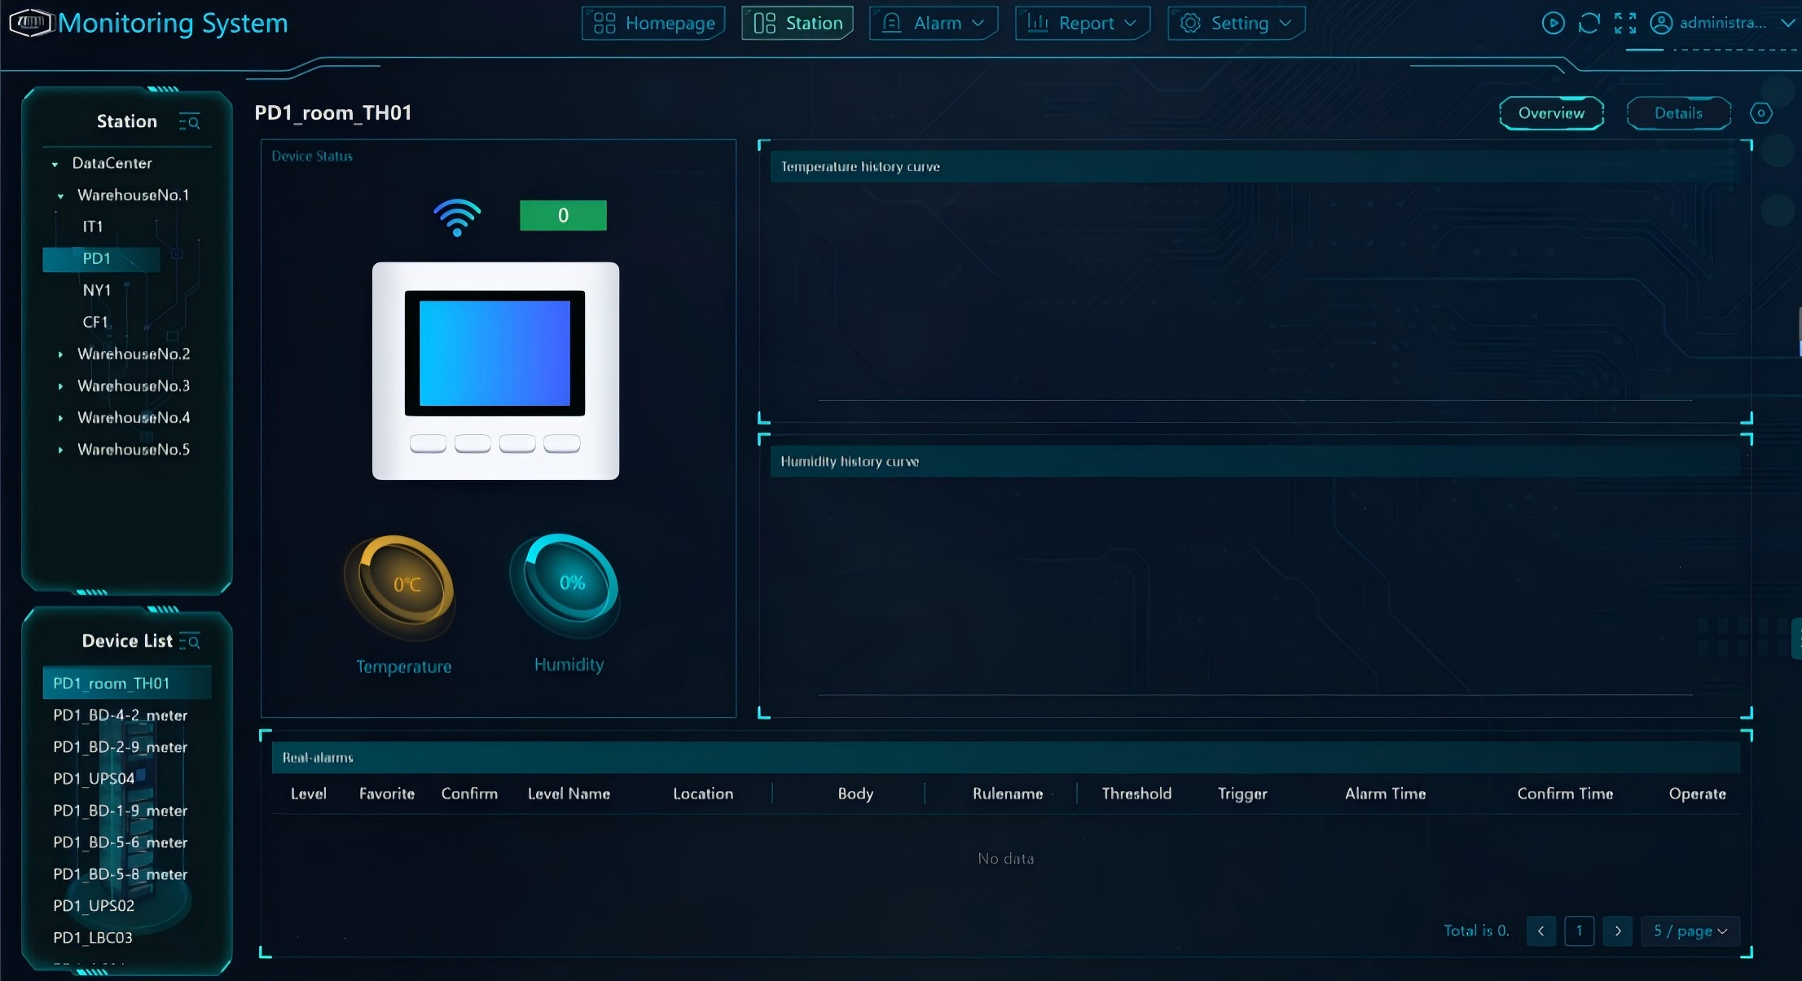Open the Alarm dropdown menu
The height and width of the screenshot is (981, 1802).
pyautogui.click(x=934, y=23)
